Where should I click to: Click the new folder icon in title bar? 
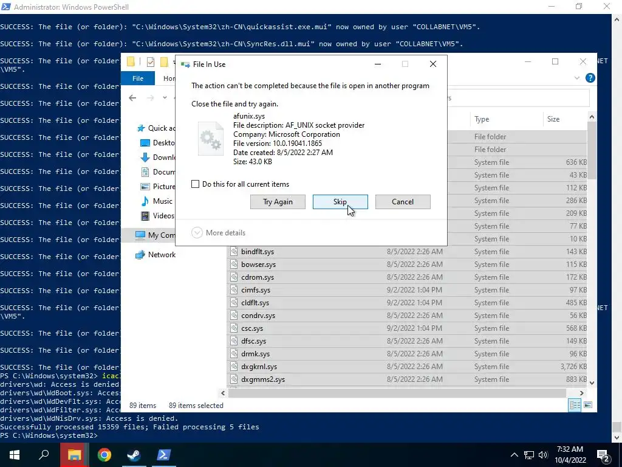click(164, 62)
